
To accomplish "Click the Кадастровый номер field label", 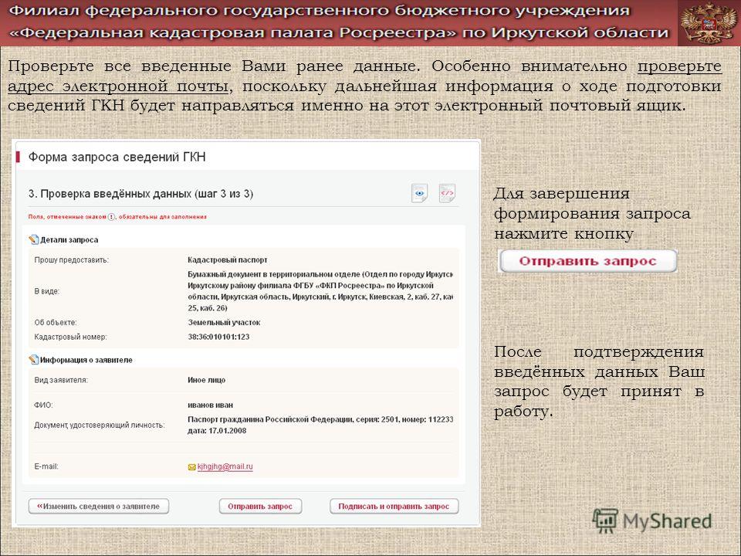I will [70, 337].
